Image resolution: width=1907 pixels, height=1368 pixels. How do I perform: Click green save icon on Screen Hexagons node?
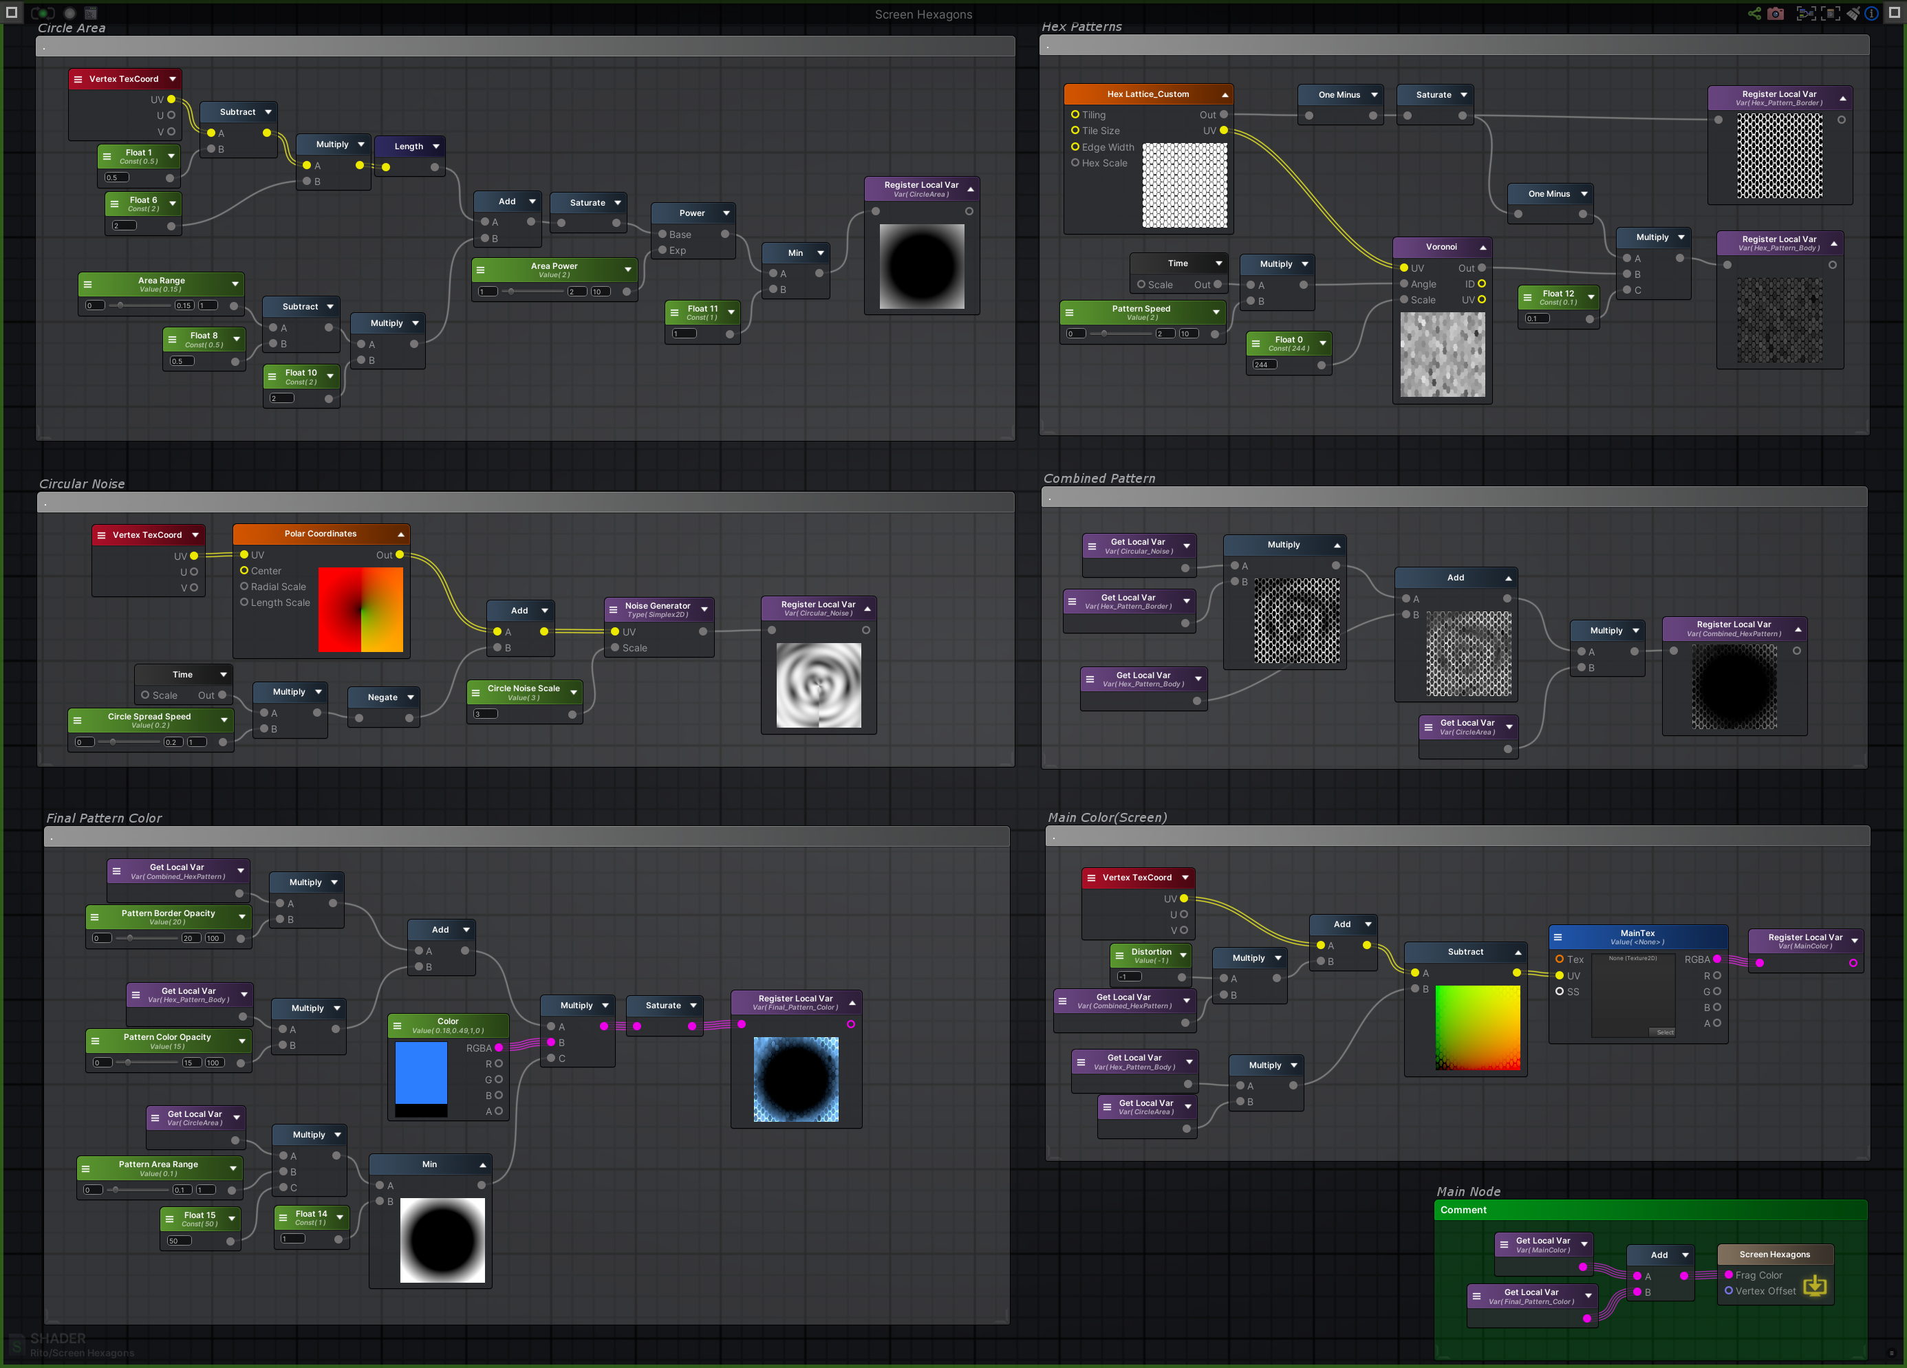pos(1816,1285)
